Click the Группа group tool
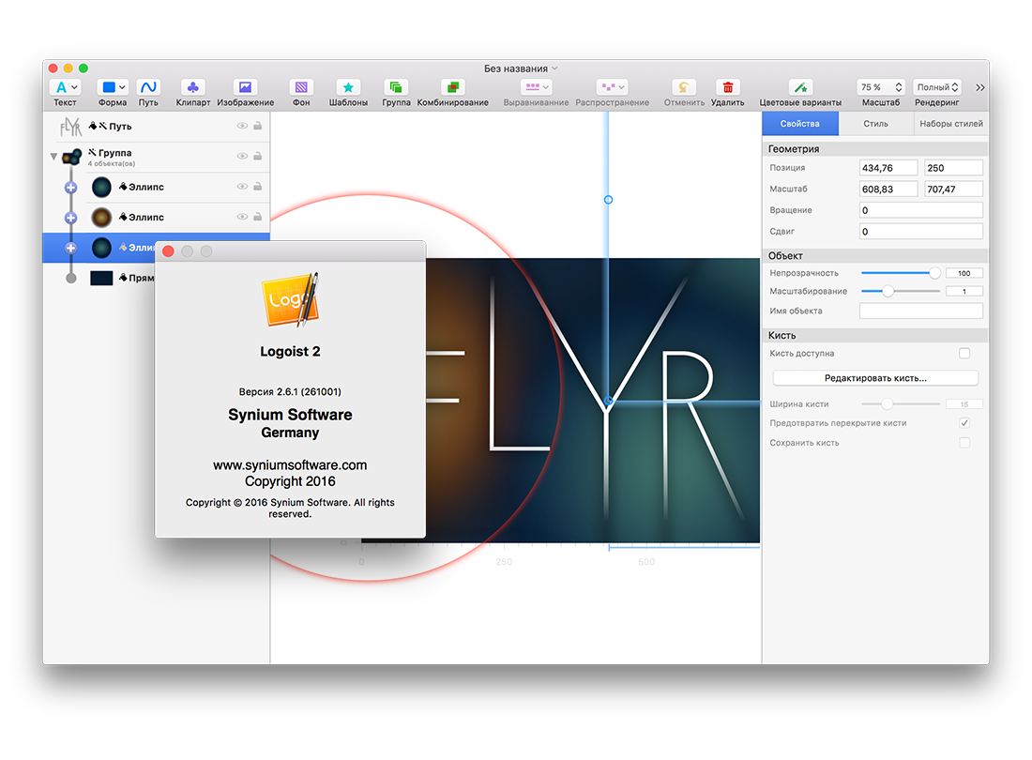 [396, 87]
